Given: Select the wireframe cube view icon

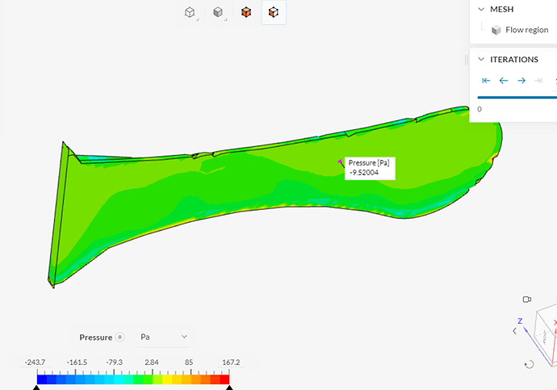Looking at the screenshot, I should pos(190,12).
